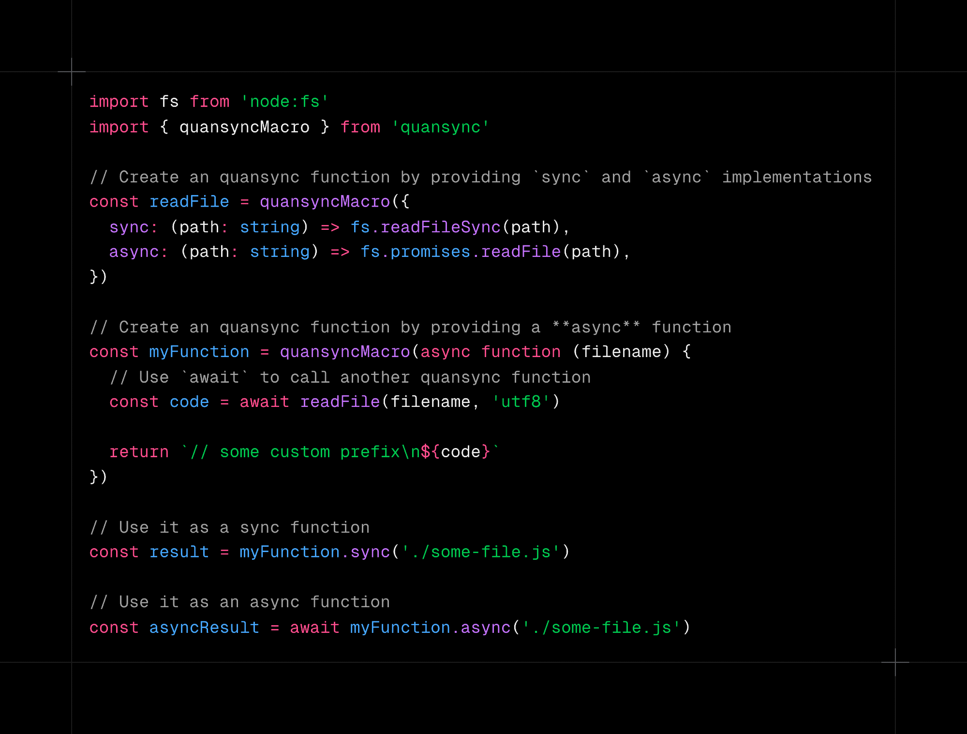Click the comment 'Use it as a sync function'

pyautogui.click(x=230, y=527)
